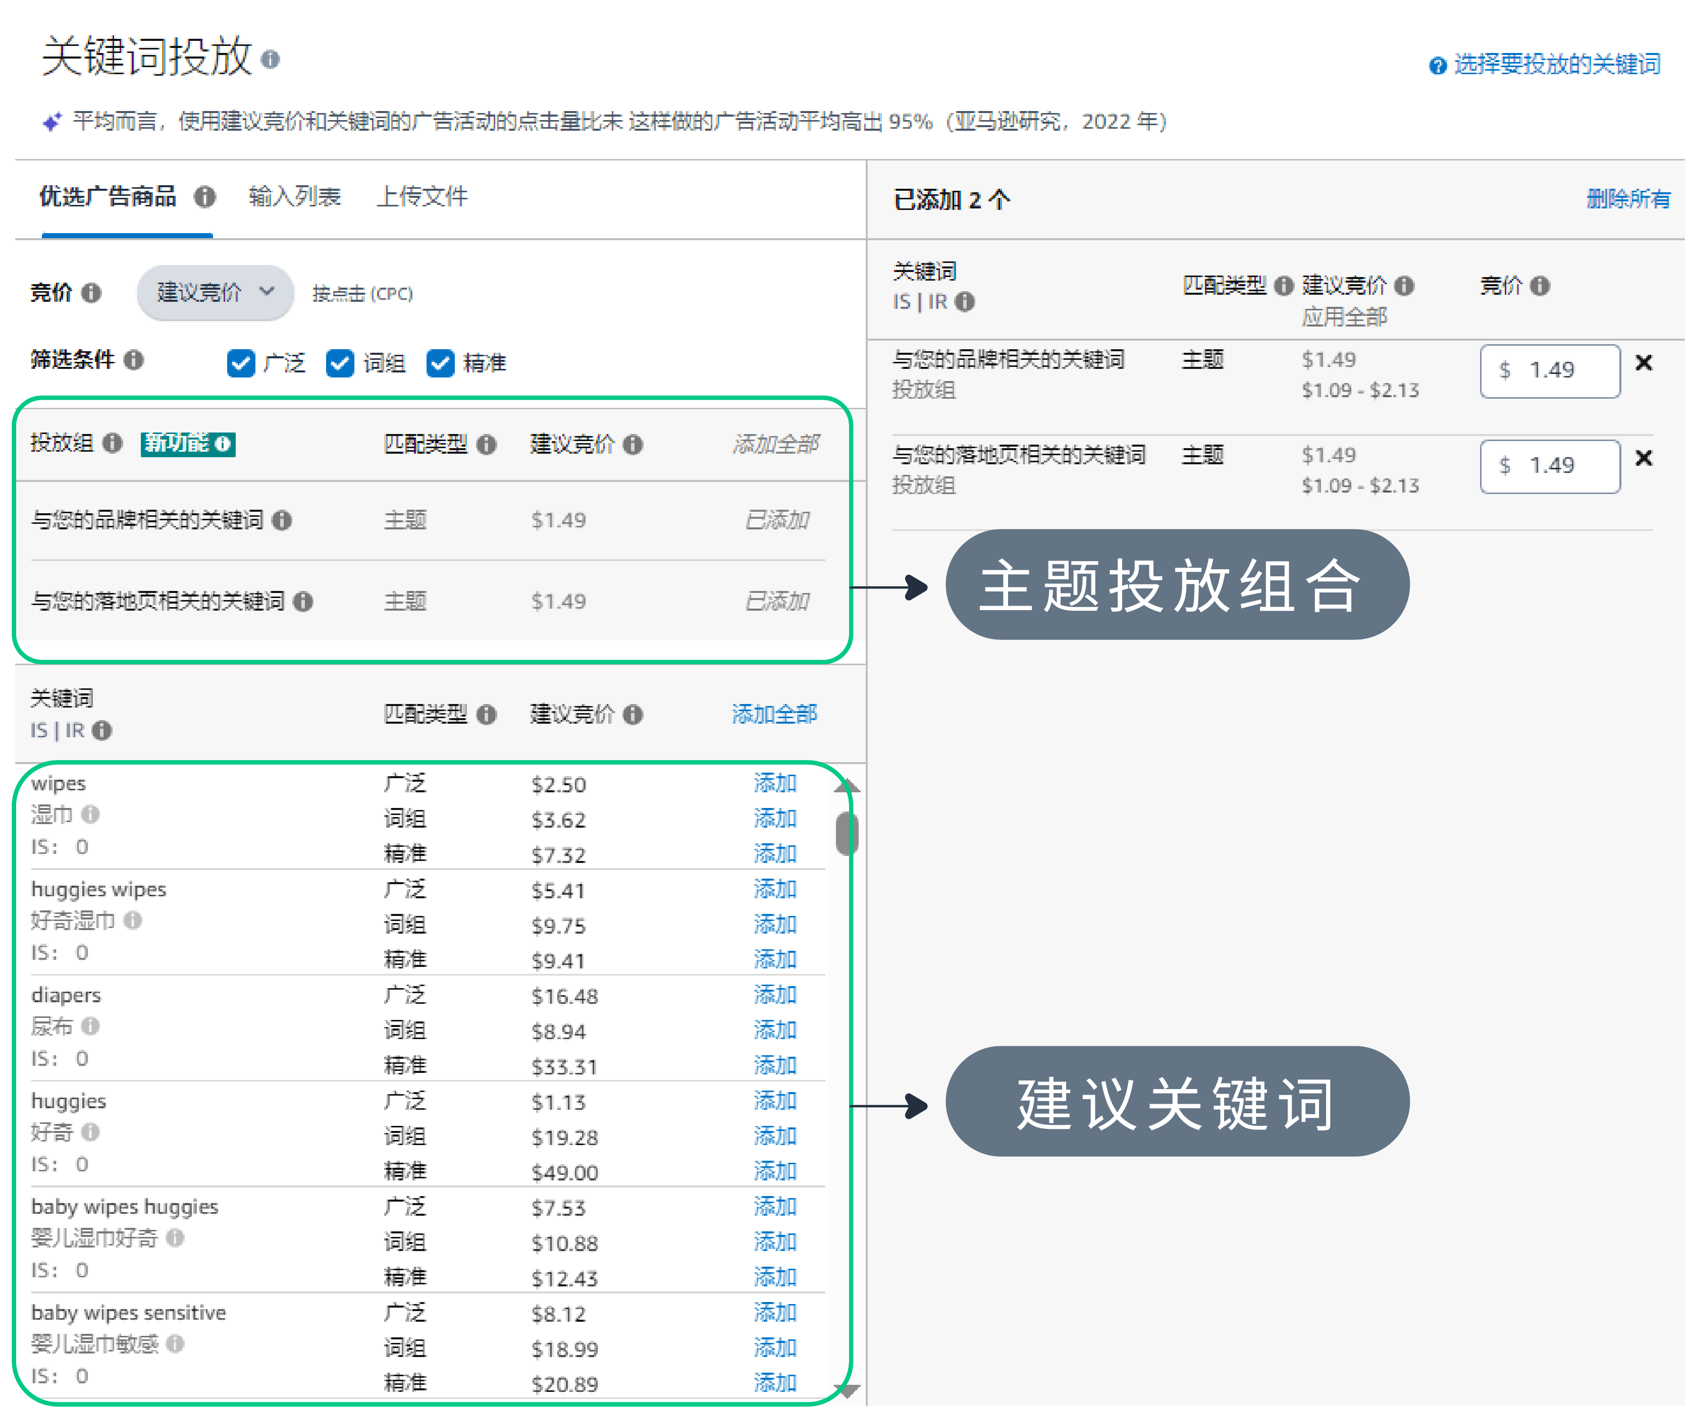Click 'huggies wipes' keyword text
This screenshot has width=1685, height=1407.
pos(99,890)
